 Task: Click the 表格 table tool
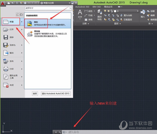pyautogui.click(x=88, y=20)
